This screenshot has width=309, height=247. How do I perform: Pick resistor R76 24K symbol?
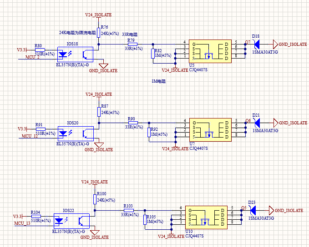tap(98, 33)
